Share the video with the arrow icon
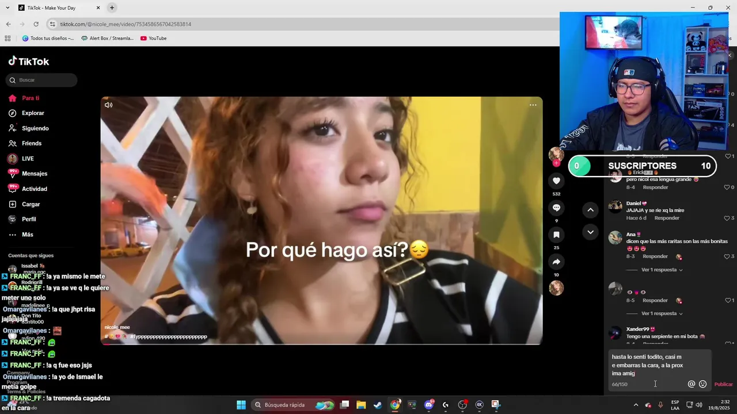 point(556,262)
